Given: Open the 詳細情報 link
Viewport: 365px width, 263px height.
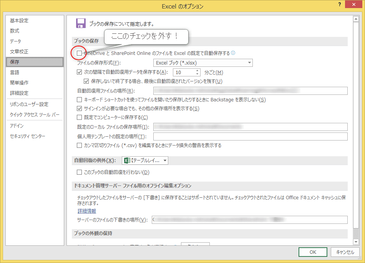Looking at the screenshot, I should point(86,211).
